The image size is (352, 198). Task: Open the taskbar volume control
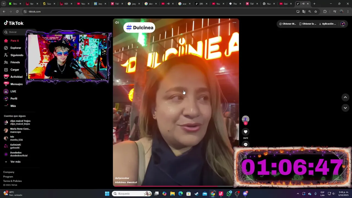pos(333,194)
